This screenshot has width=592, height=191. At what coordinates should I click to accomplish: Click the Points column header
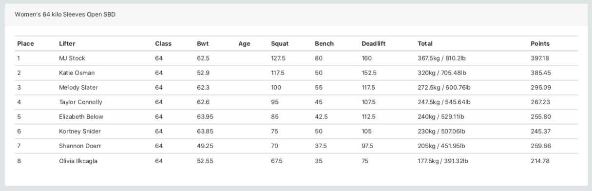click(540, 43)
